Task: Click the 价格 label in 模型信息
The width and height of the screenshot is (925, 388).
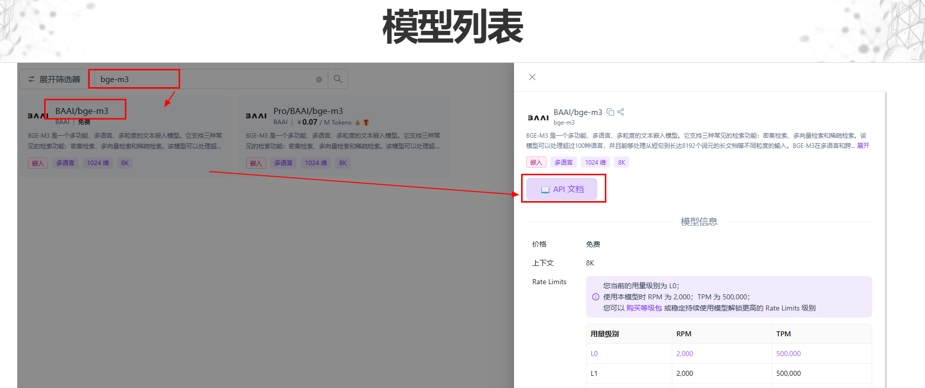Action: point(539,244)
